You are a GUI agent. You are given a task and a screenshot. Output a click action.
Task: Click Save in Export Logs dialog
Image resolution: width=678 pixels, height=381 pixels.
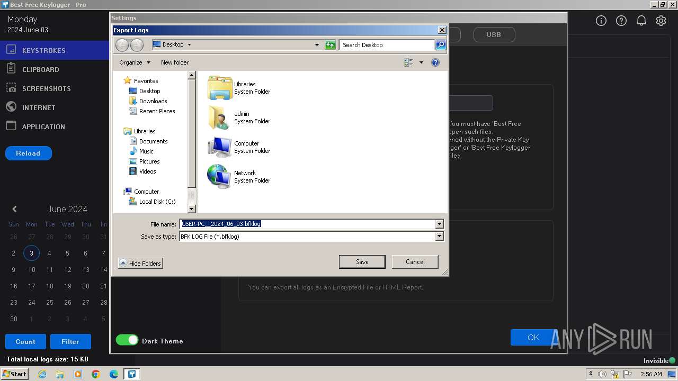tap(362, 262)
